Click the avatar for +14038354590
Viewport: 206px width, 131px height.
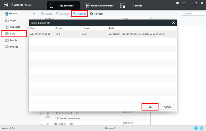[x=48, y=115]
